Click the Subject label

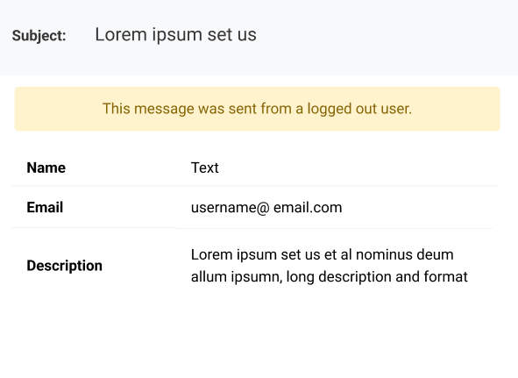[x=39, y=36]
